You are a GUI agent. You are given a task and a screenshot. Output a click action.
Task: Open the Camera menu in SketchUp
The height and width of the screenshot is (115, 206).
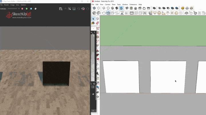pos(108,5)
